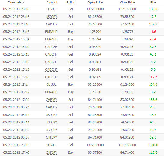164x157 pixels.
Task: Click open price 83.57800
Action: pos(95,152)
